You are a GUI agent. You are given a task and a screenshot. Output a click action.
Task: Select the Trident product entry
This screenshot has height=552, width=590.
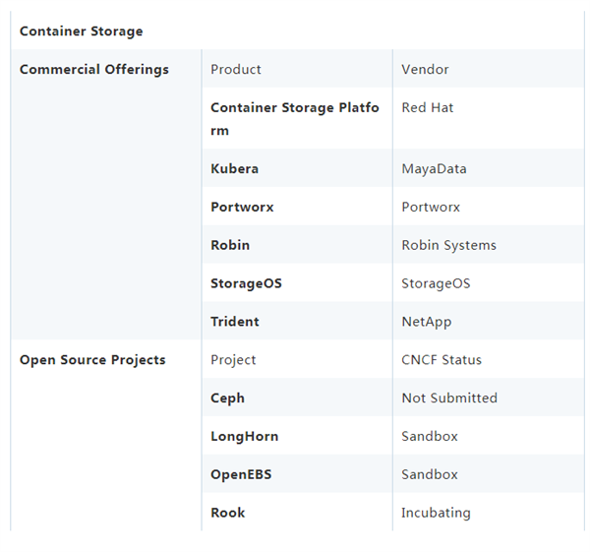pos(235,322)
